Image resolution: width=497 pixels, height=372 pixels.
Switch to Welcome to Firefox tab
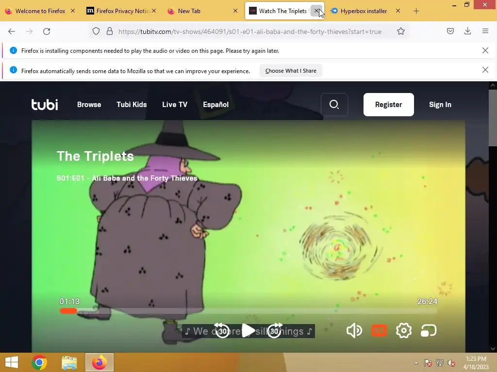(40, 11)
